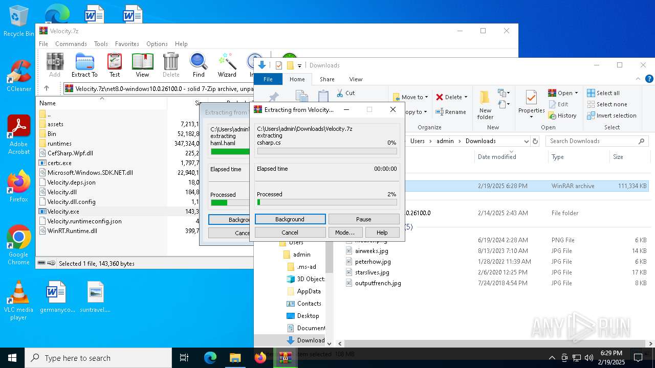Show hidden system tray icons
655x368 pixels.
pos(552,358)
